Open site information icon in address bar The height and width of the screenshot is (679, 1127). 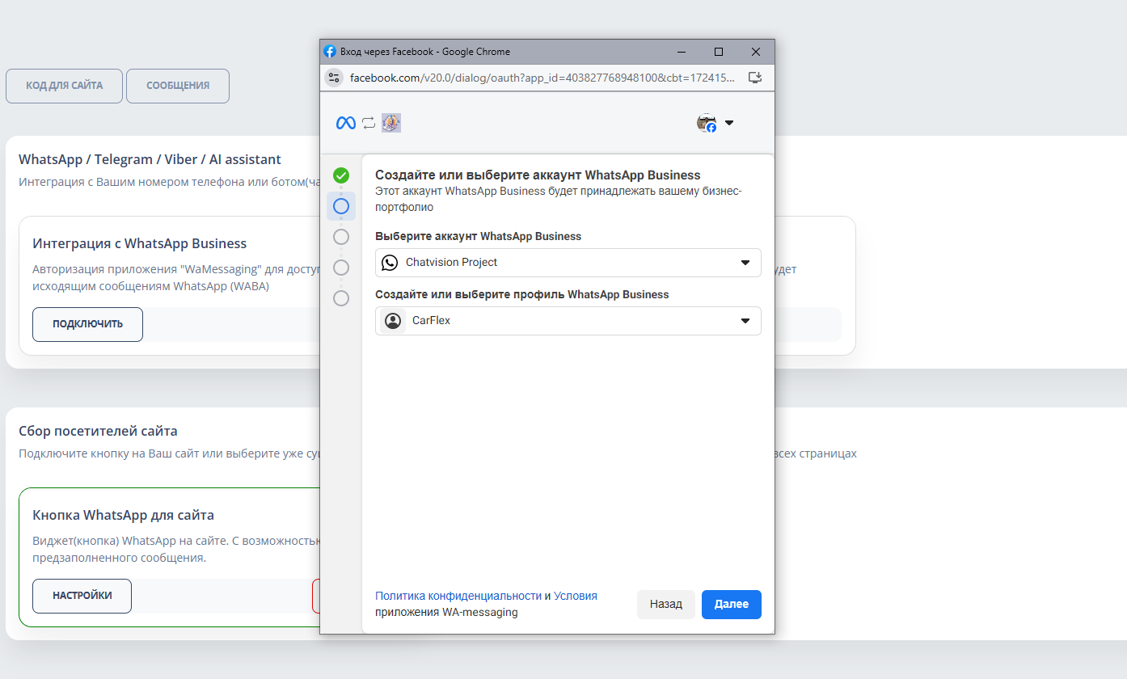(334, 78)
